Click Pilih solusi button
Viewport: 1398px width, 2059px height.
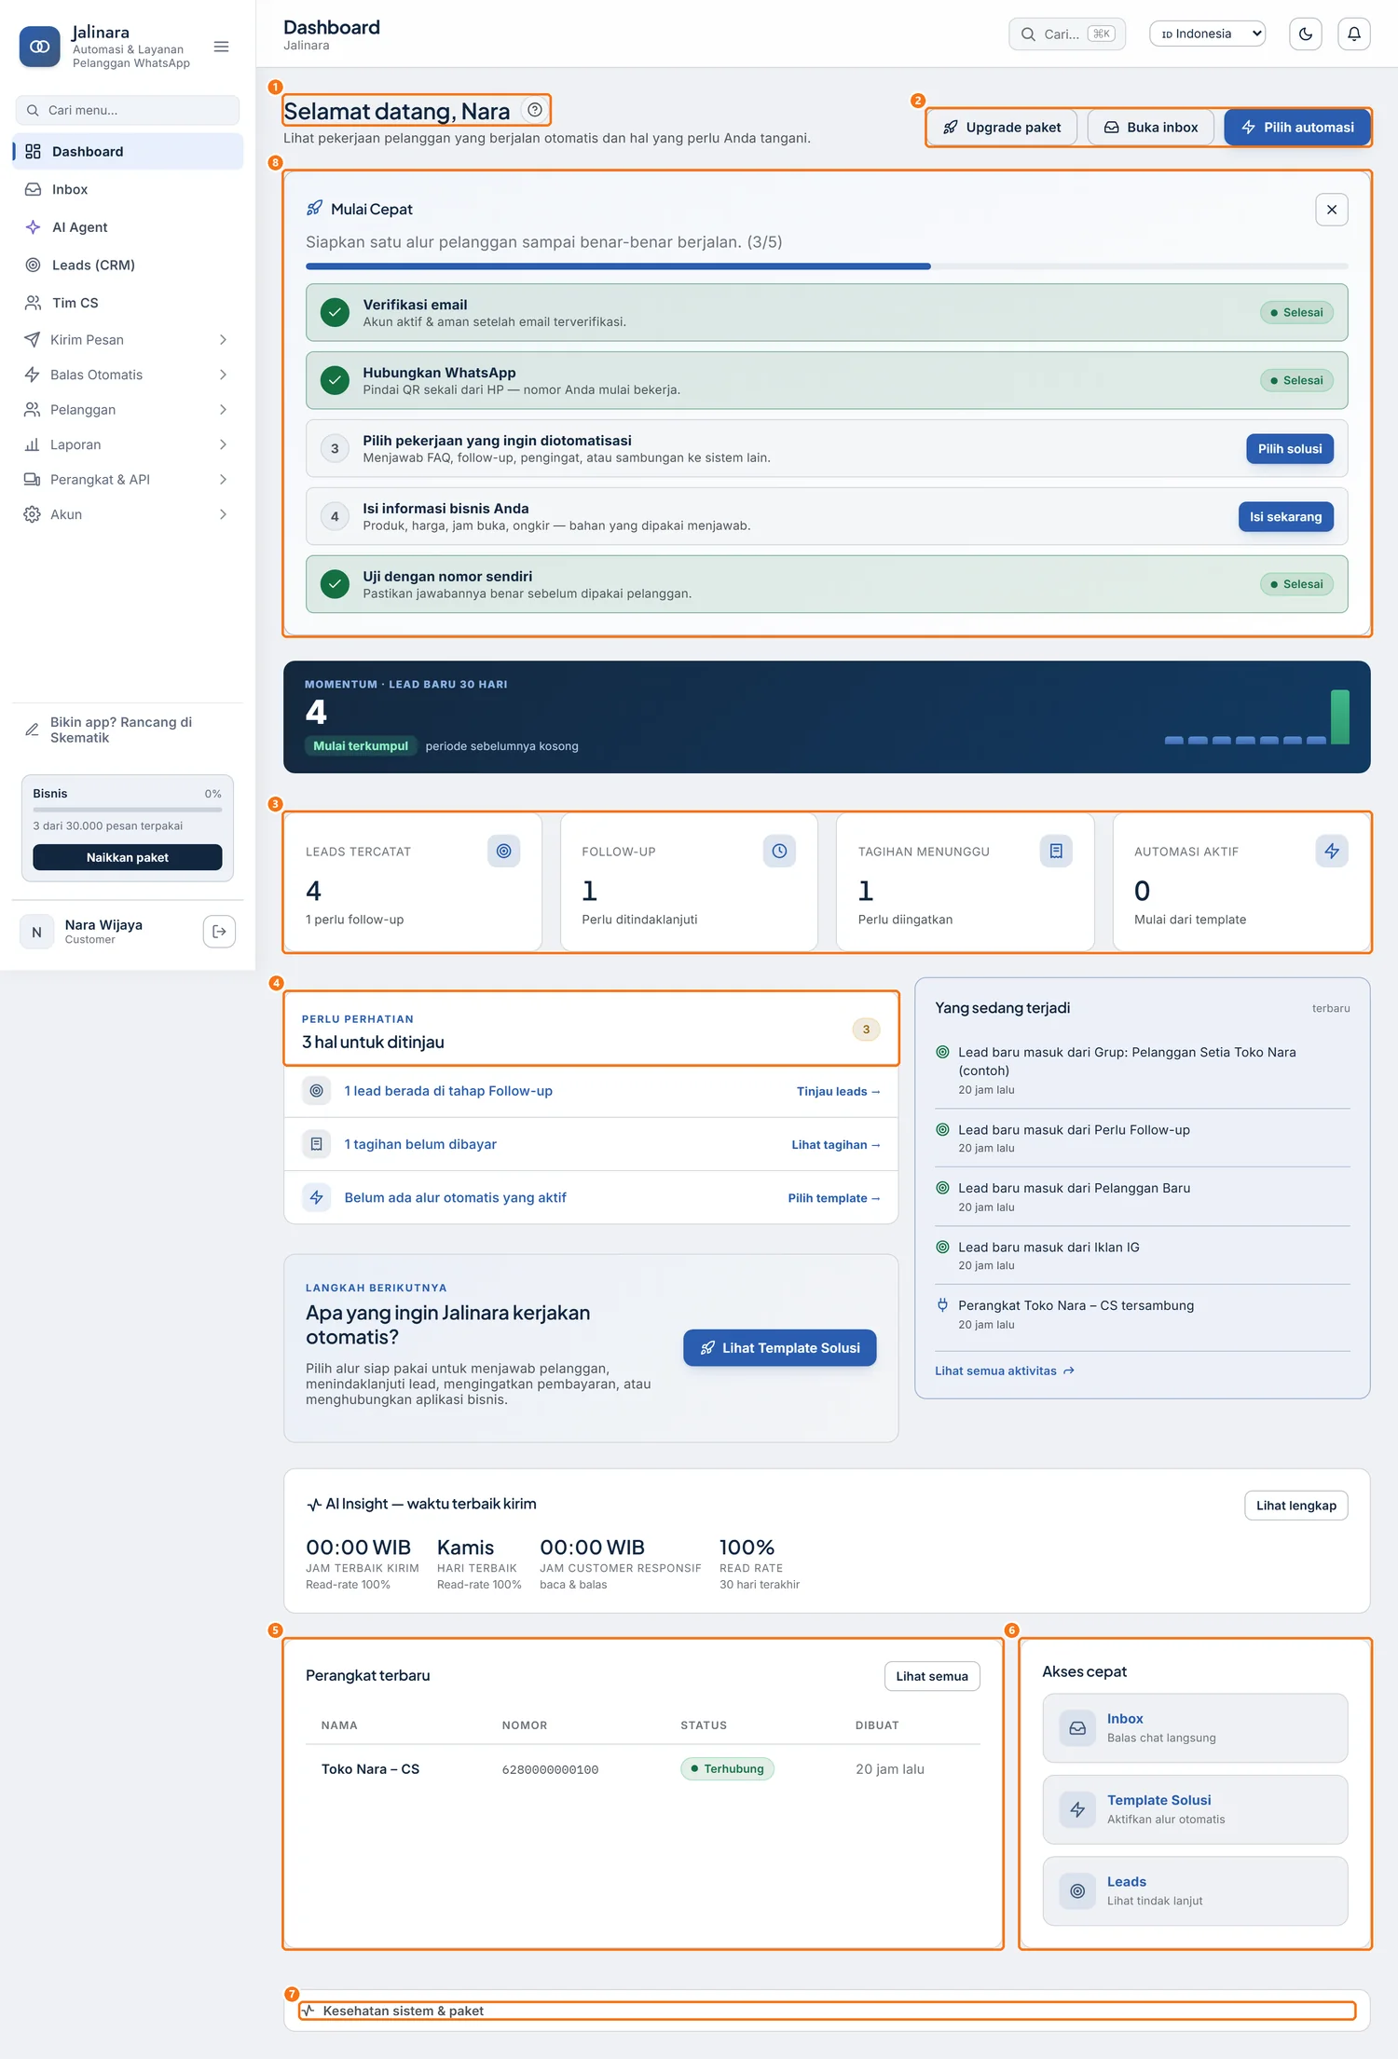(1290, 448)
